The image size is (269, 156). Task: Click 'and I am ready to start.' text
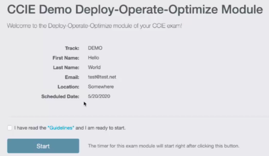100,128
